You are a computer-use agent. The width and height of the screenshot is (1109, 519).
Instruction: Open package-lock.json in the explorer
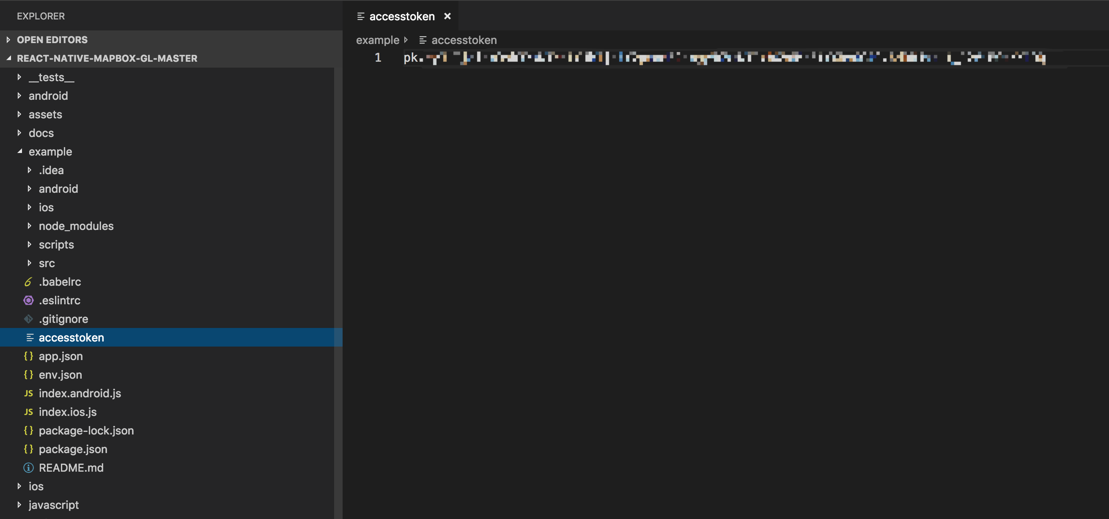[86, 430]
